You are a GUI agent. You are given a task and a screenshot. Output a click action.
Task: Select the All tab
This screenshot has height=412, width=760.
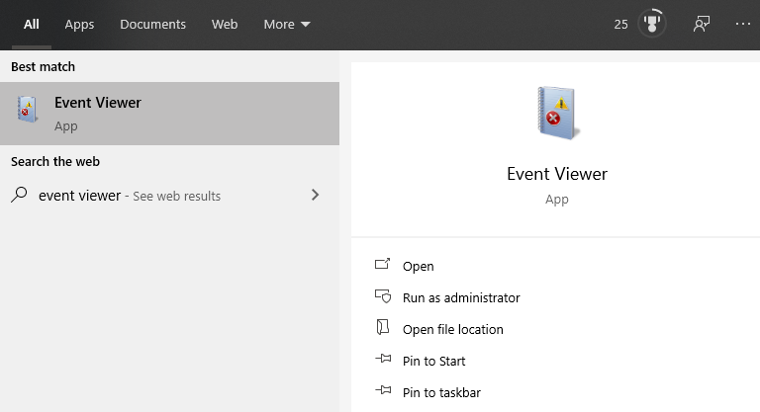32,25
